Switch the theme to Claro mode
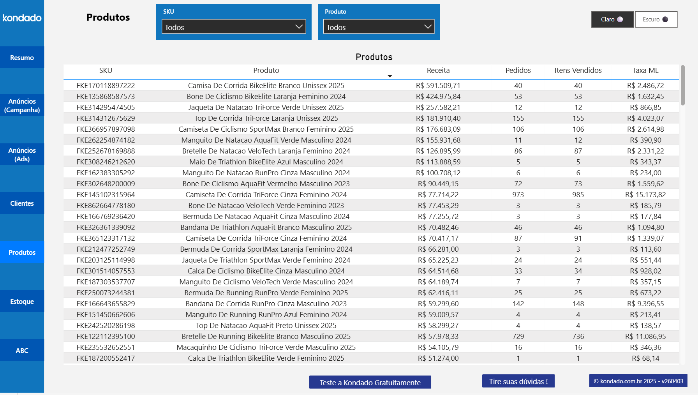This screenshot has width=698, height=395. [612, 19]
